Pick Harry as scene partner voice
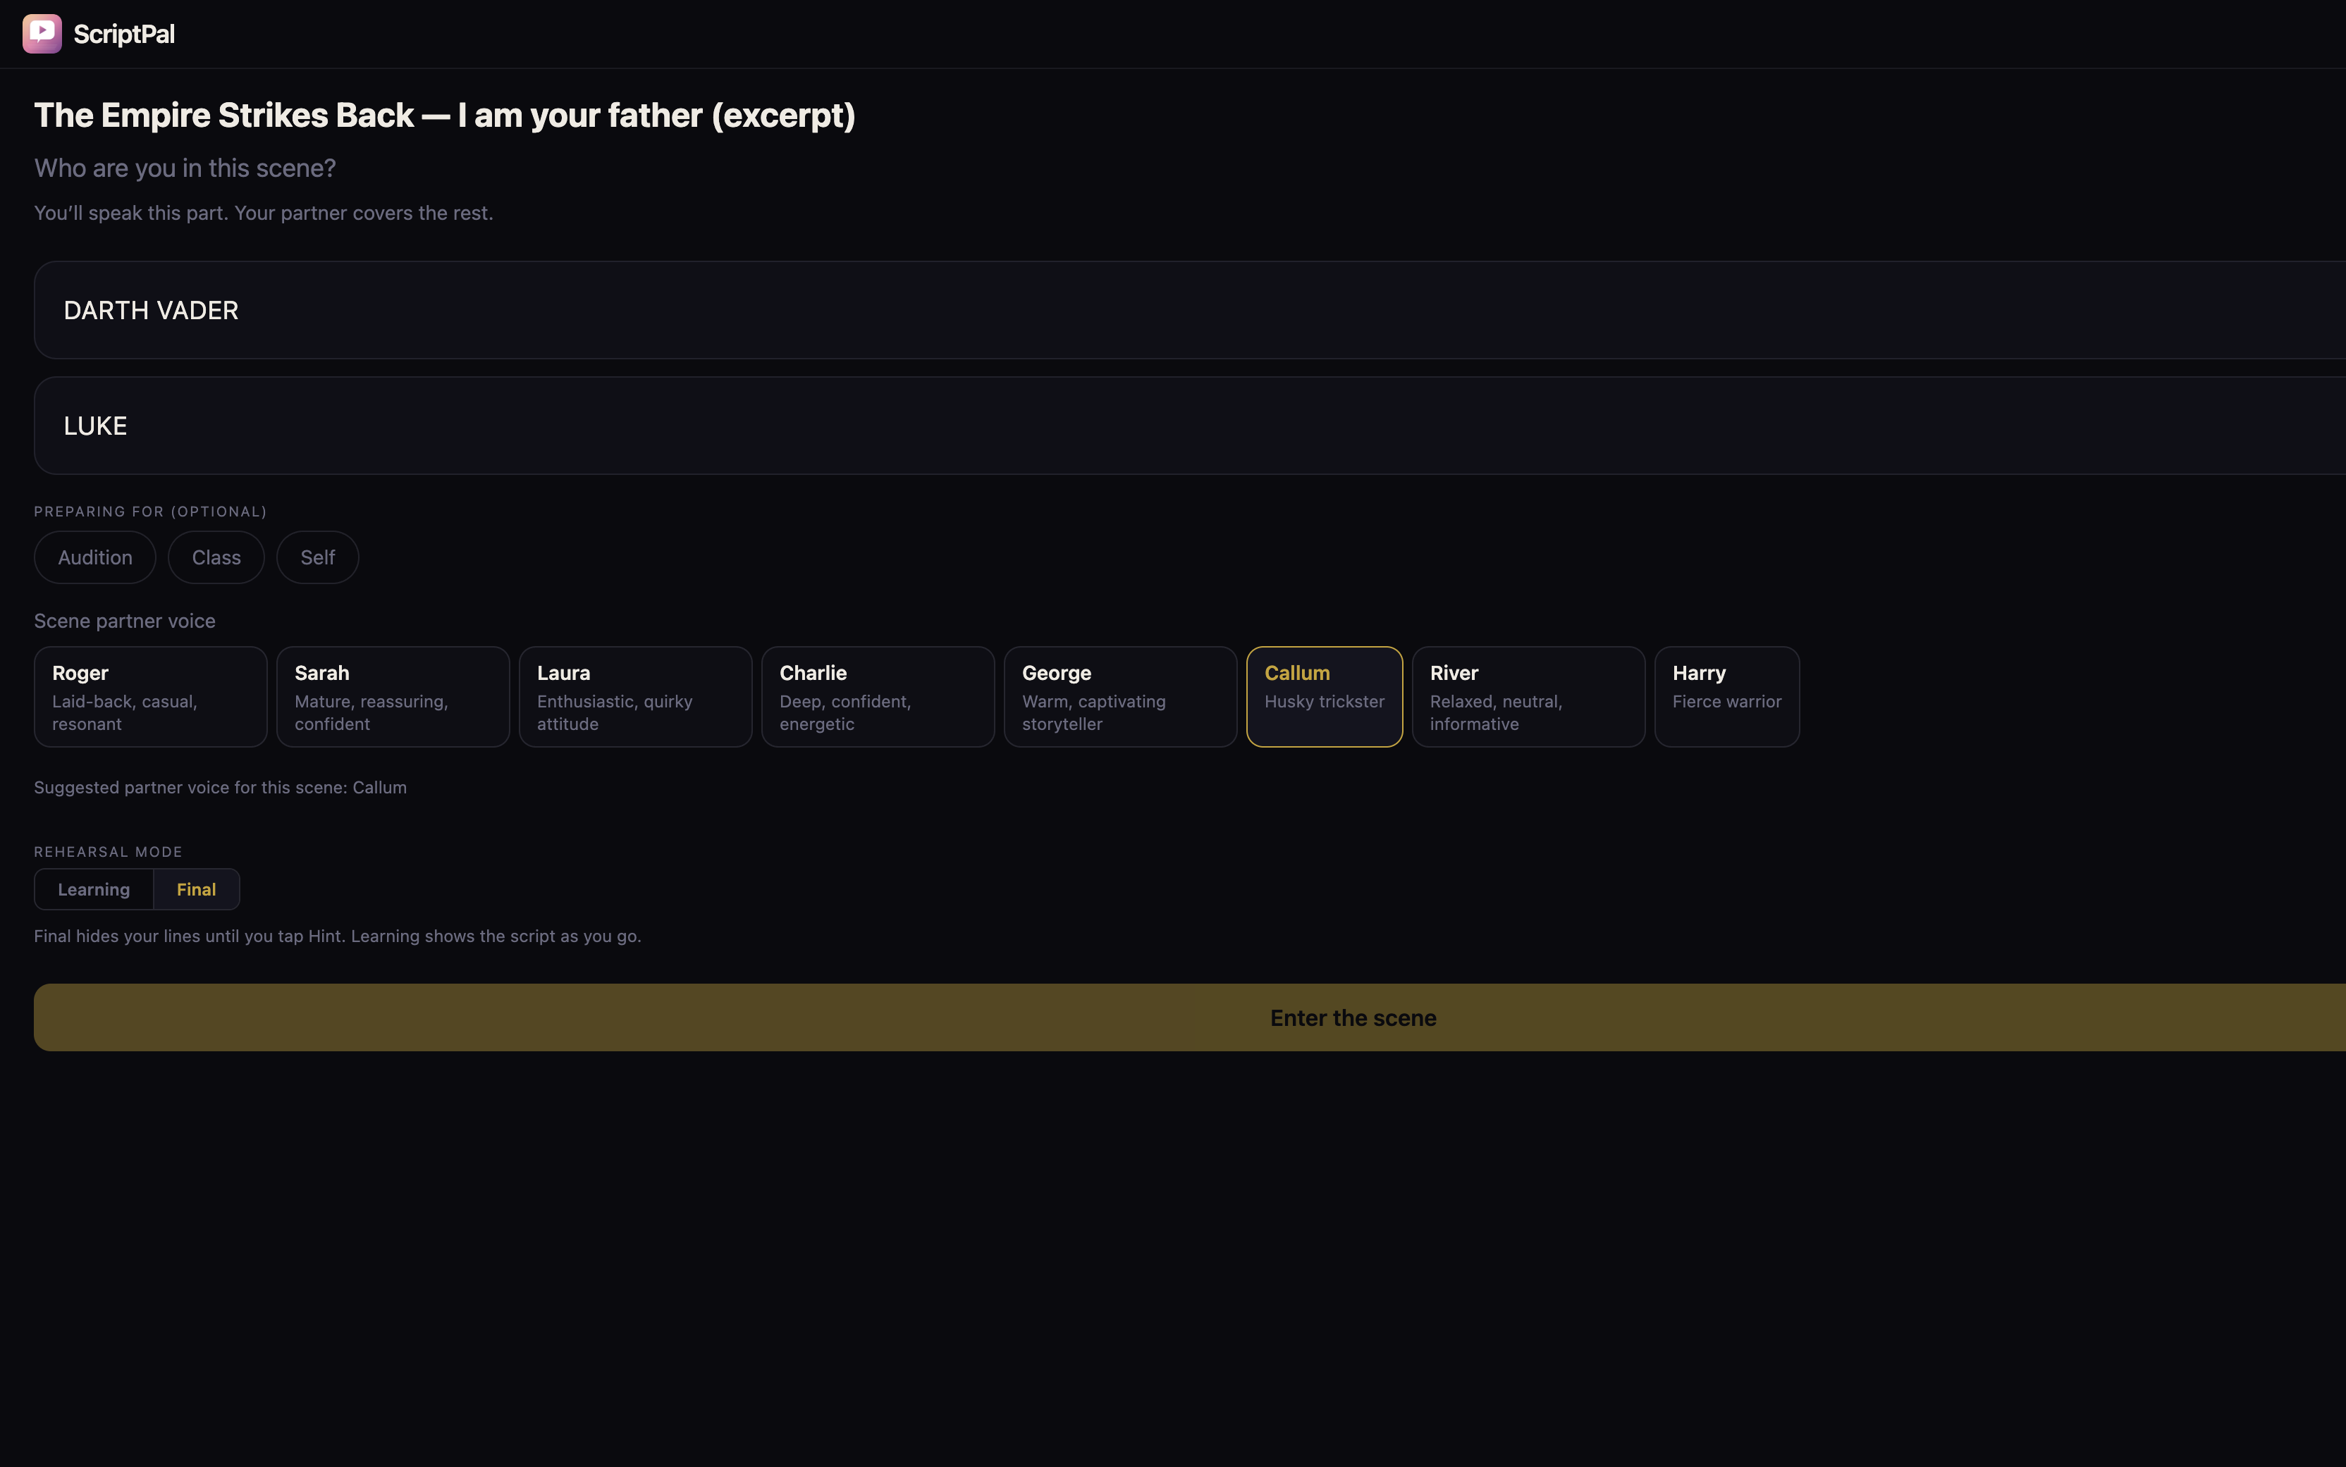Screen dimensions: 2346x1467 [1727, 697]
